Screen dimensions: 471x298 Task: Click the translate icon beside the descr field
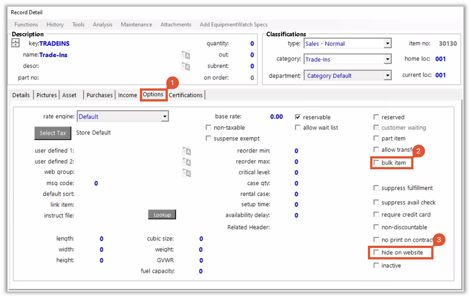(x=186, y=66)
